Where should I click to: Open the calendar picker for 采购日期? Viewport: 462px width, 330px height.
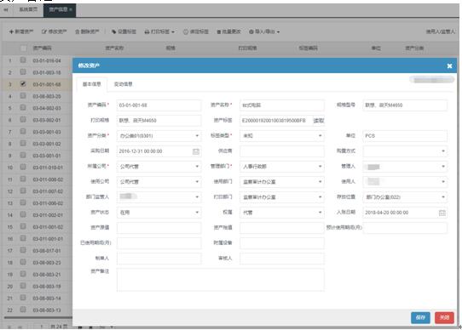pos(196,151)
